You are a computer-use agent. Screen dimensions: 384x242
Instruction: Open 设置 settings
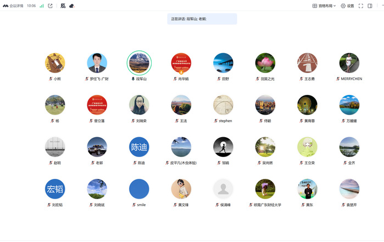(347, 6)
